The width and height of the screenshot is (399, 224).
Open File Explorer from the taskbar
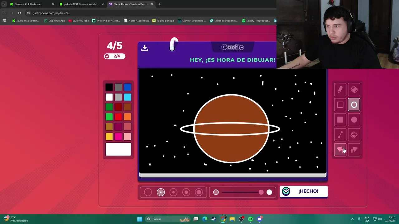[x=232, y=219]
